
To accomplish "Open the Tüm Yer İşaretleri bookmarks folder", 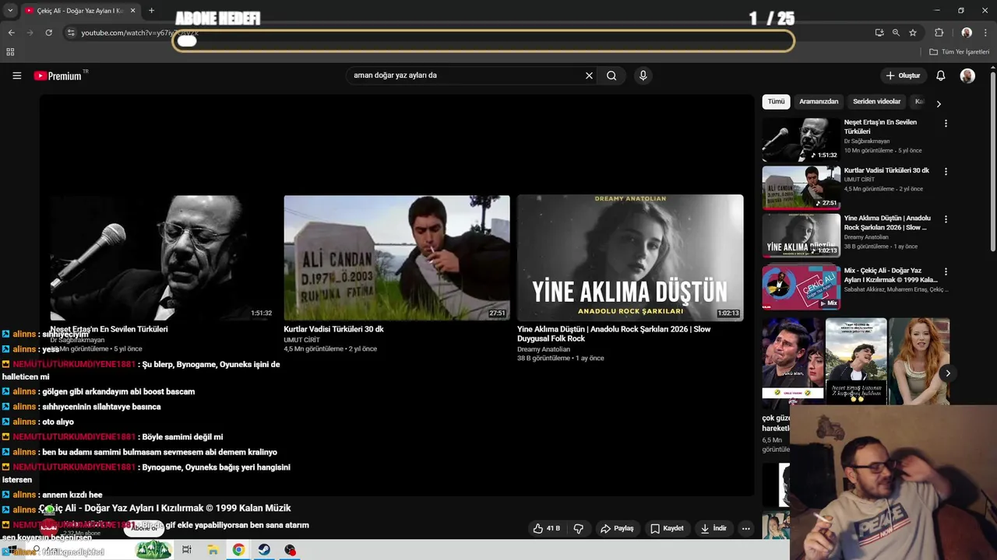I will point(959,52).
